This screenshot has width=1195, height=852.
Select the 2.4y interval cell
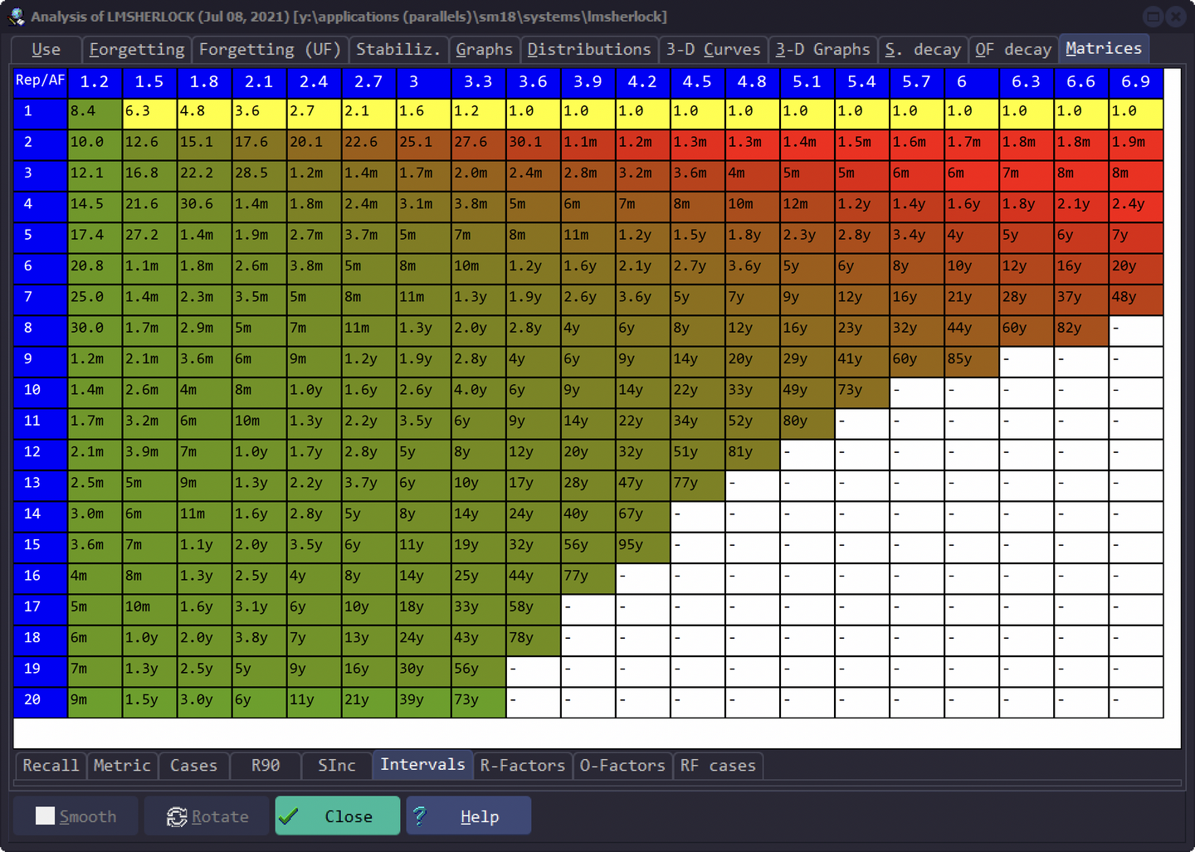1135,207
